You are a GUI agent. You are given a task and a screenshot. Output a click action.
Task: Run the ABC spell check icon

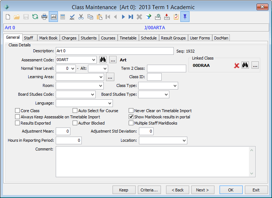[x=72, y=17]
